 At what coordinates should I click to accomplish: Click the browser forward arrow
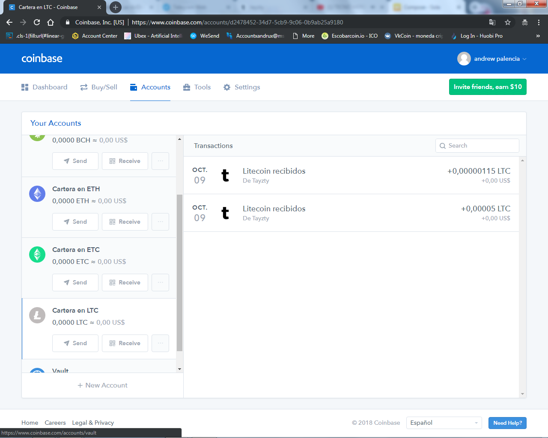coord(23,22)
